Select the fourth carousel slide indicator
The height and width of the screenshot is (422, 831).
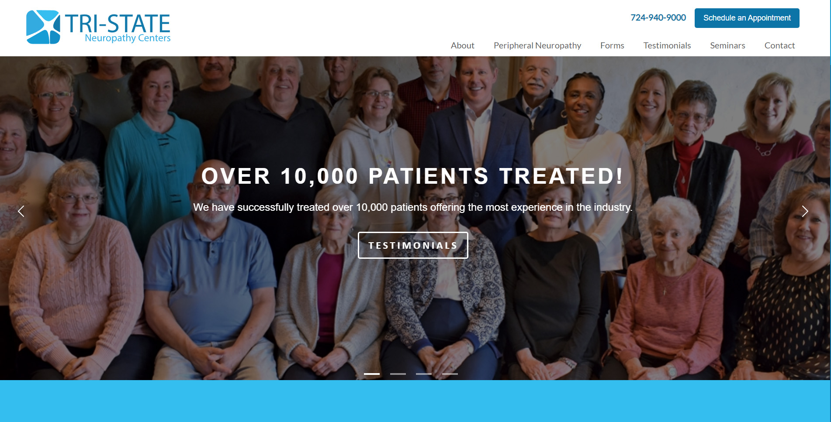point(450,374)
